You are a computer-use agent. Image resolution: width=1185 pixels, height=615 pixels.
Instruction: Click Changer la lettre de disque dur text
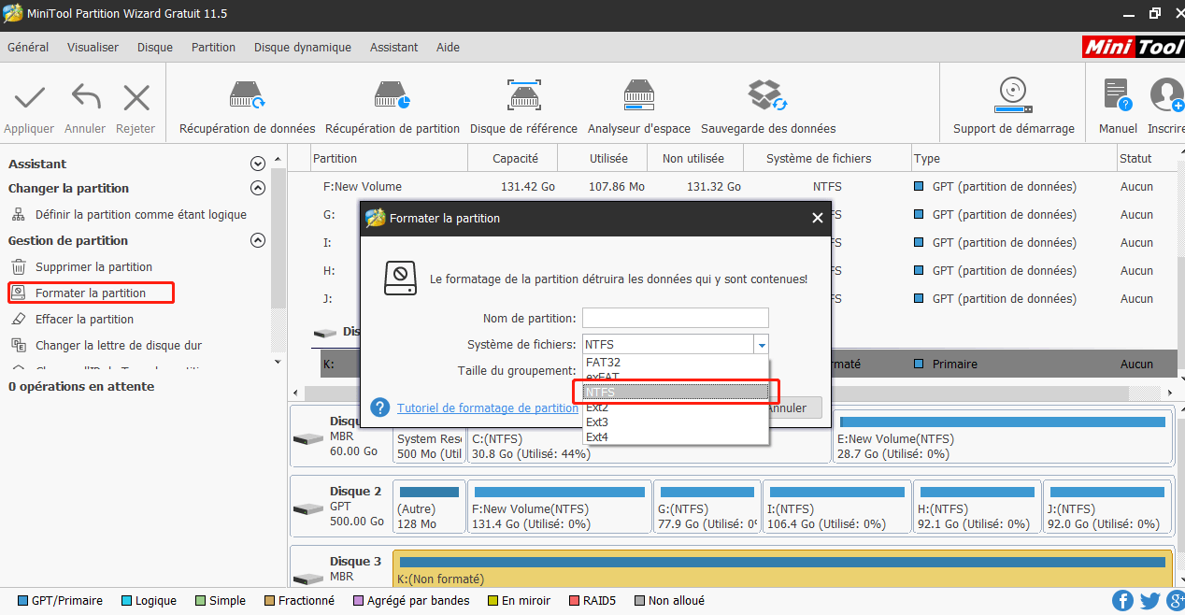(x=119, y=346)
